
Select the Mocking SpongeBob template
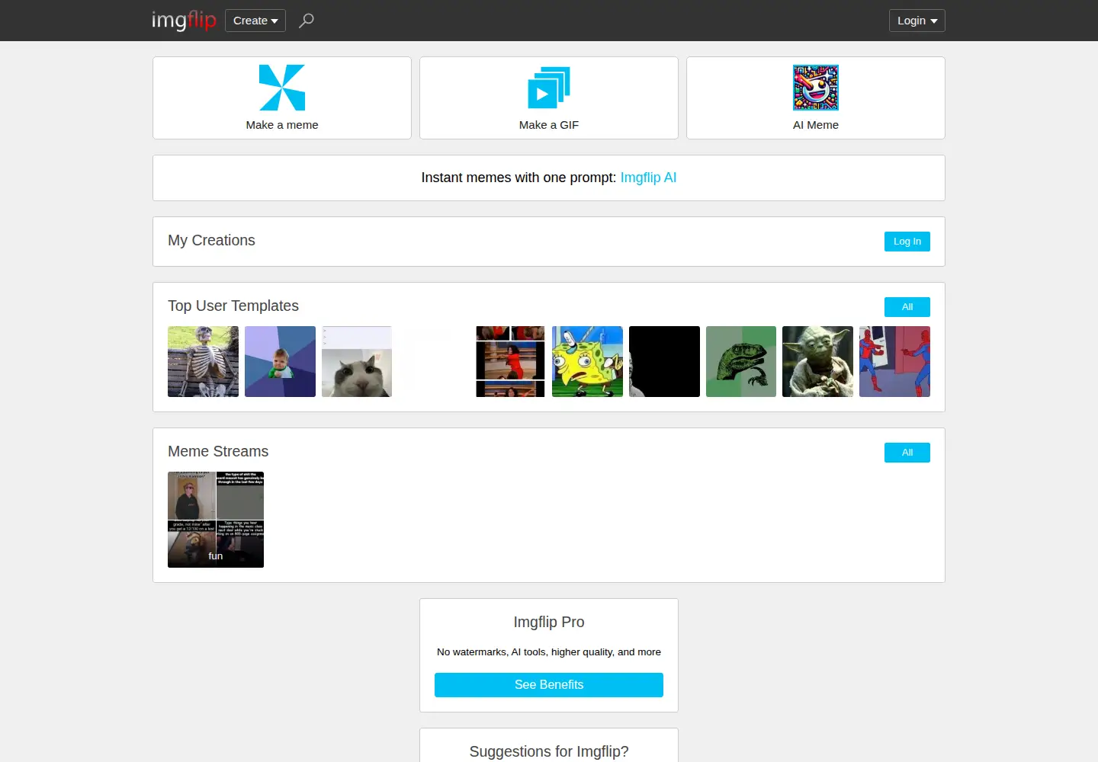(587, 361)
